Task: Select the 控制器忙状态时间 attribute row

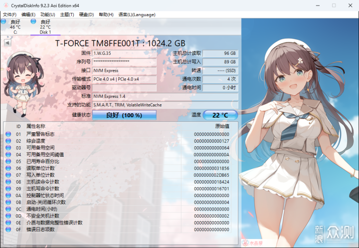Action: point(118,195)
